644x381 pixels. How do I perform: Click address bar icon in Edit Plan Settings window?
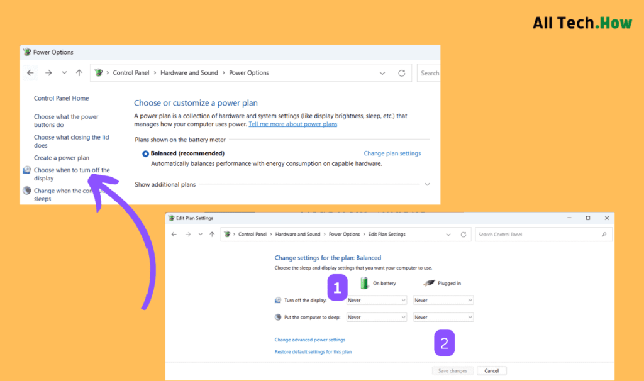pos(227,234)
